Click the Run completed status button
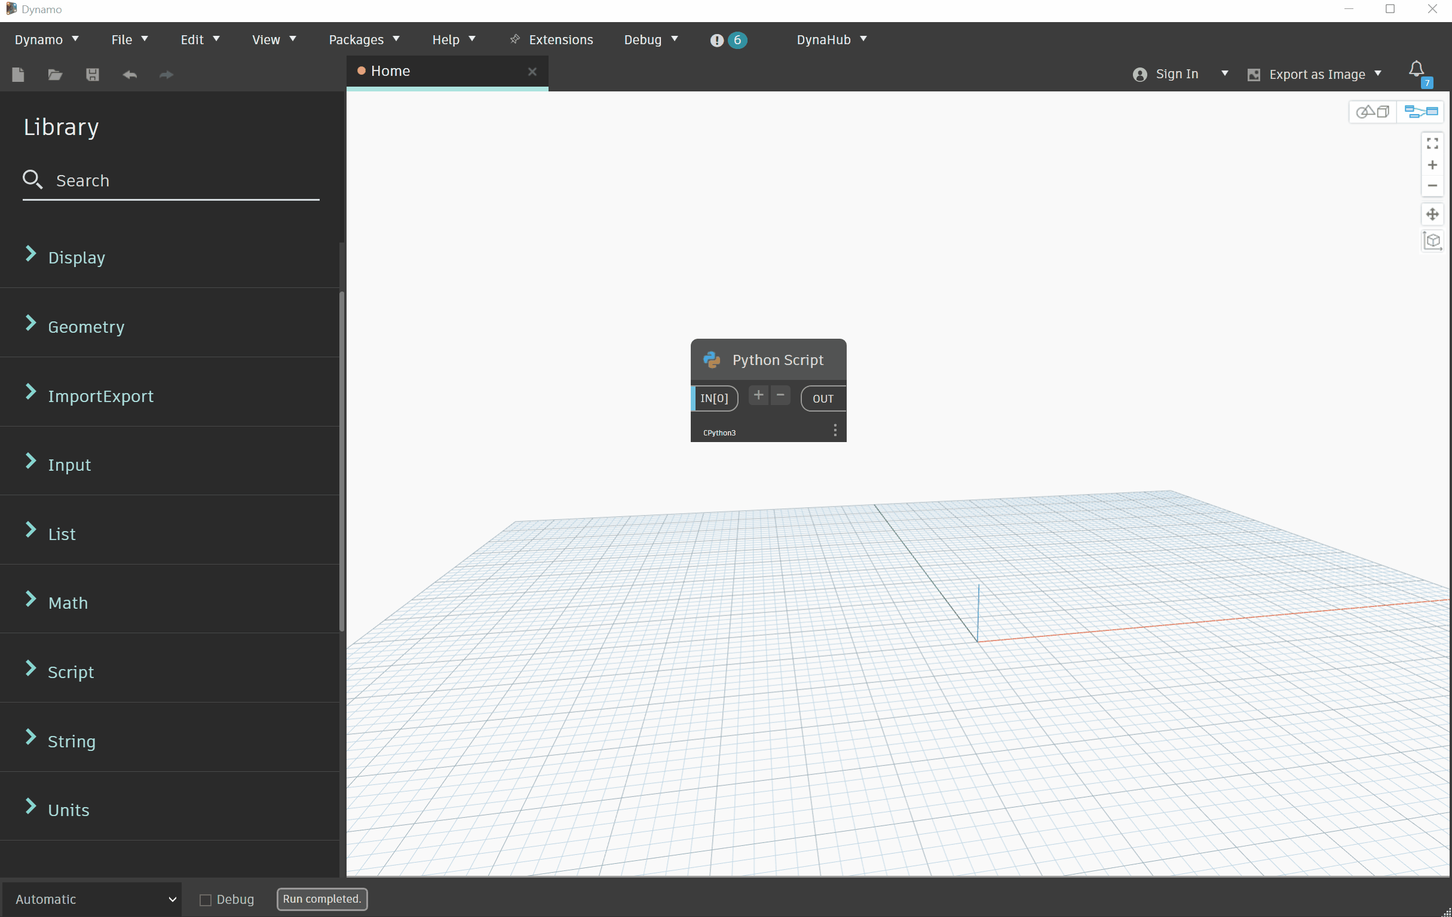 pyautogui.click(x=321, y=899)
